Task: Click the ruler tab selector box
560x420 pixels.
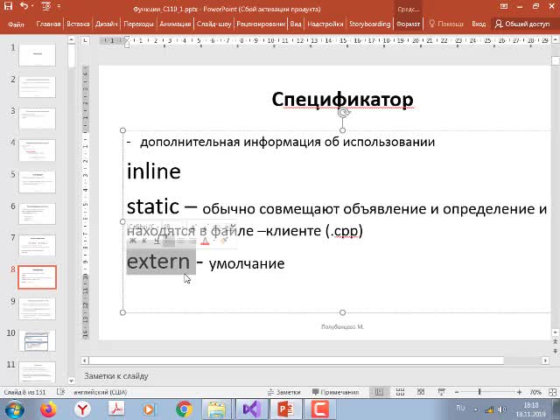Action: [x=85, y=40]
